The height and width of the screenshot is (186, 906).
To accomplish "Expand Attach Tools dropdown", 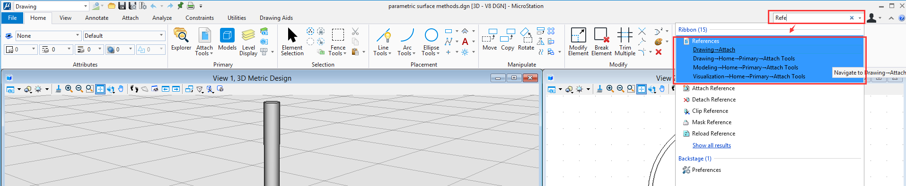I will click(204, 51).
